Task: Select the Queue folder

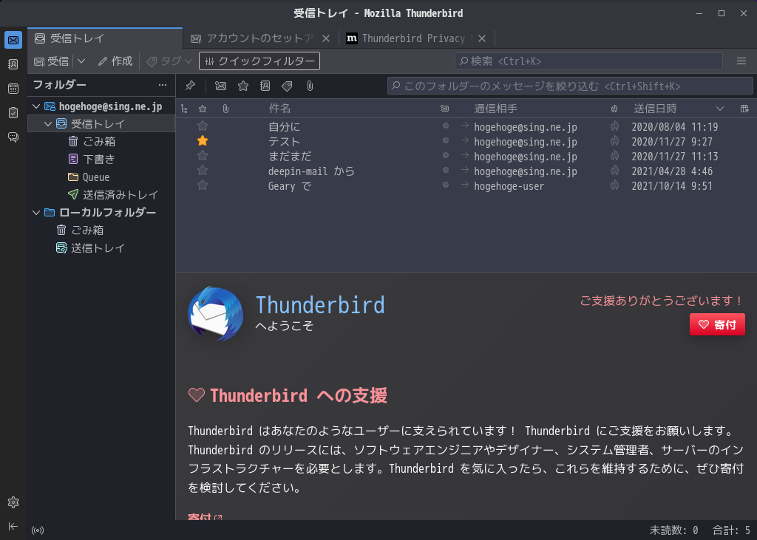Action: click(x=101, y=177)
